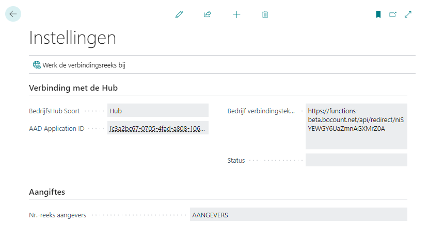Click the trash can delete icon
This screenshot has height=240, width=444.
(x=265, y=14)
